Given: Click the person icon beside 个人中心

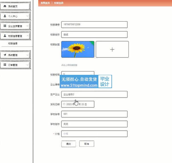Looking at the screenshot, I should [x=5, y=16].
